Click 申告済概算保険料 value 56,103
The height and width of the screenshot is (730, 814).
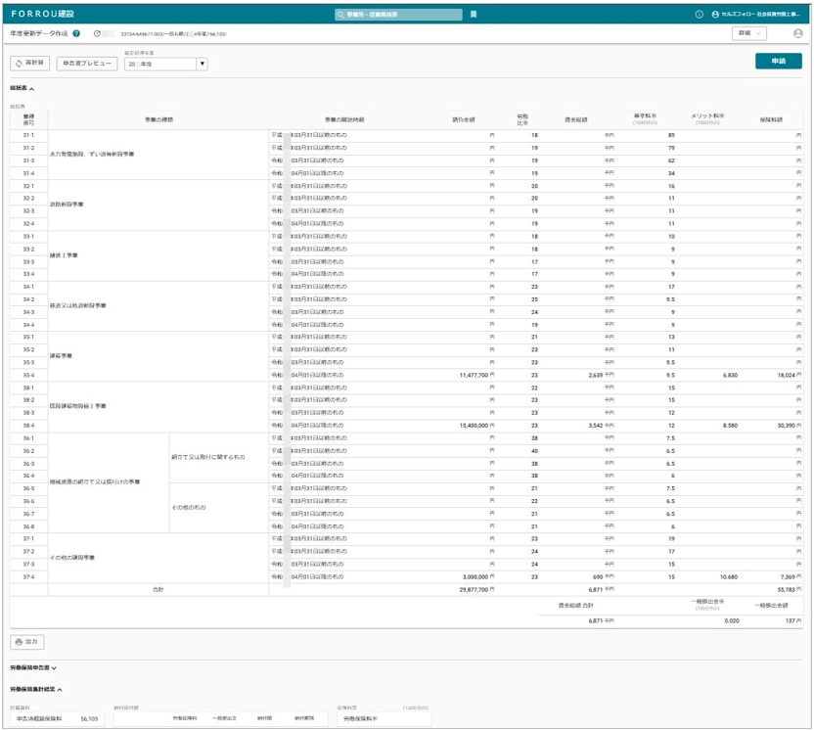(89, 719)
